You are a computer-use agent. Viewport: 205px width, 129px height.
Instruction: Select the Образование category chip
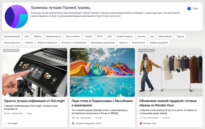(165, 36)
